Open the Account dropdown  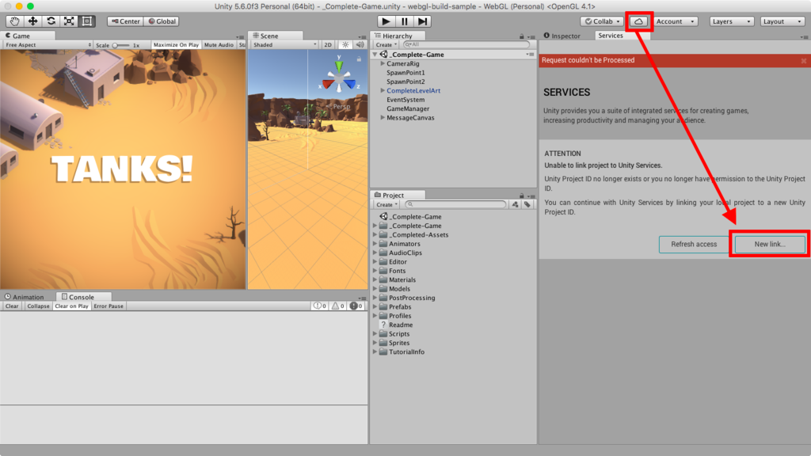point(676,21)
